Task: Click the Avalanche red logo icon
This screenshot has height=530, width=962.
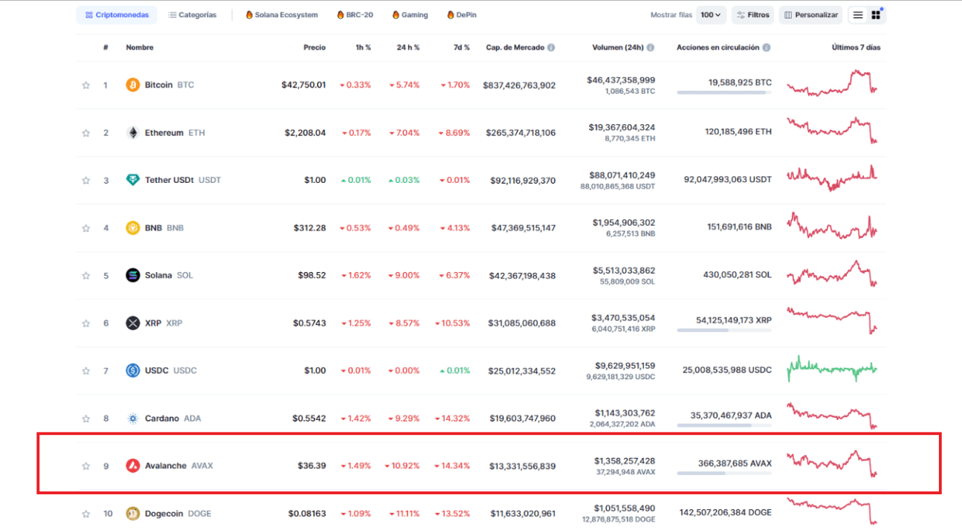Action: pos(133,466)
